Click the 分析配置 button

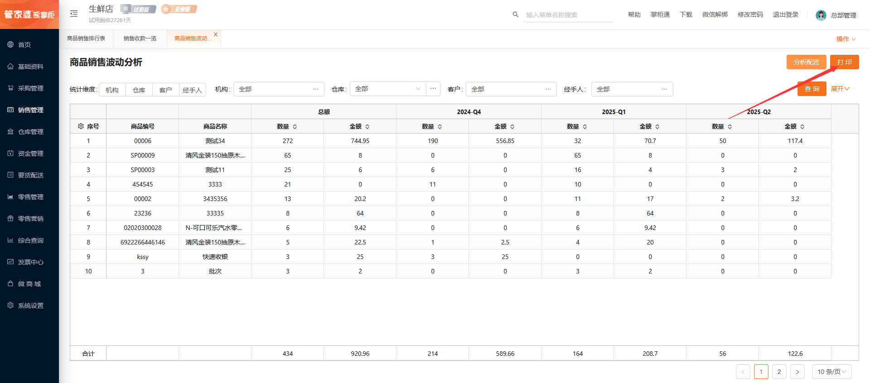pyautogui.click(x=806, y=62)
